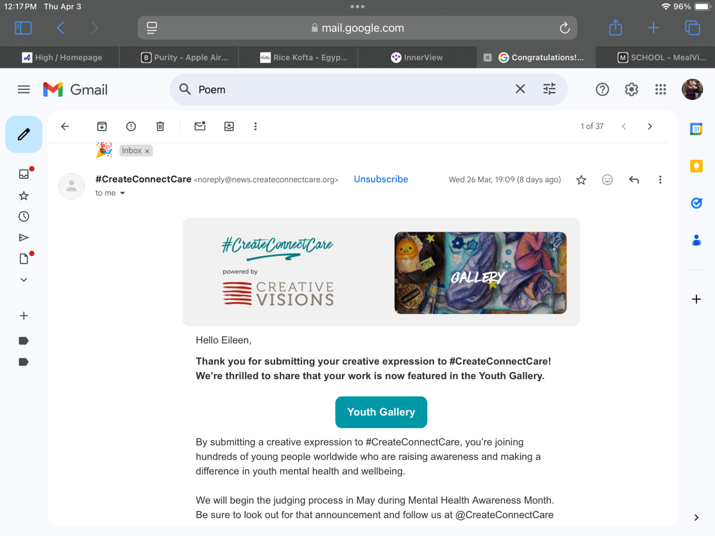The width and height of the screenshot is (715, 536).
Task: Click the Safari address bar
Action: point(357,28)
